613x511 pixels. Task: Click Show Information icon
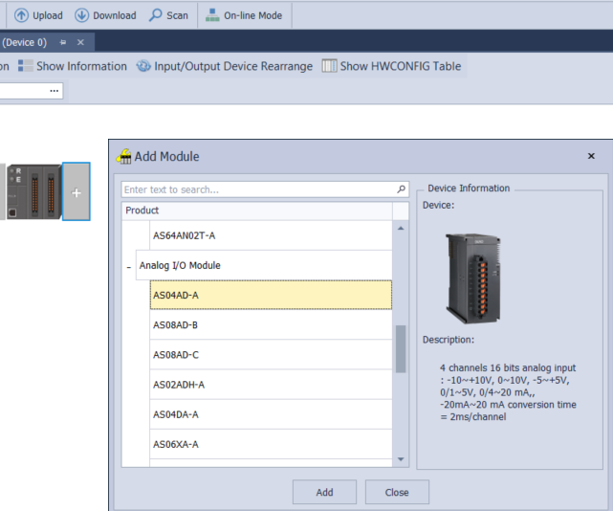pyautogui.click(x=26, y=66)
